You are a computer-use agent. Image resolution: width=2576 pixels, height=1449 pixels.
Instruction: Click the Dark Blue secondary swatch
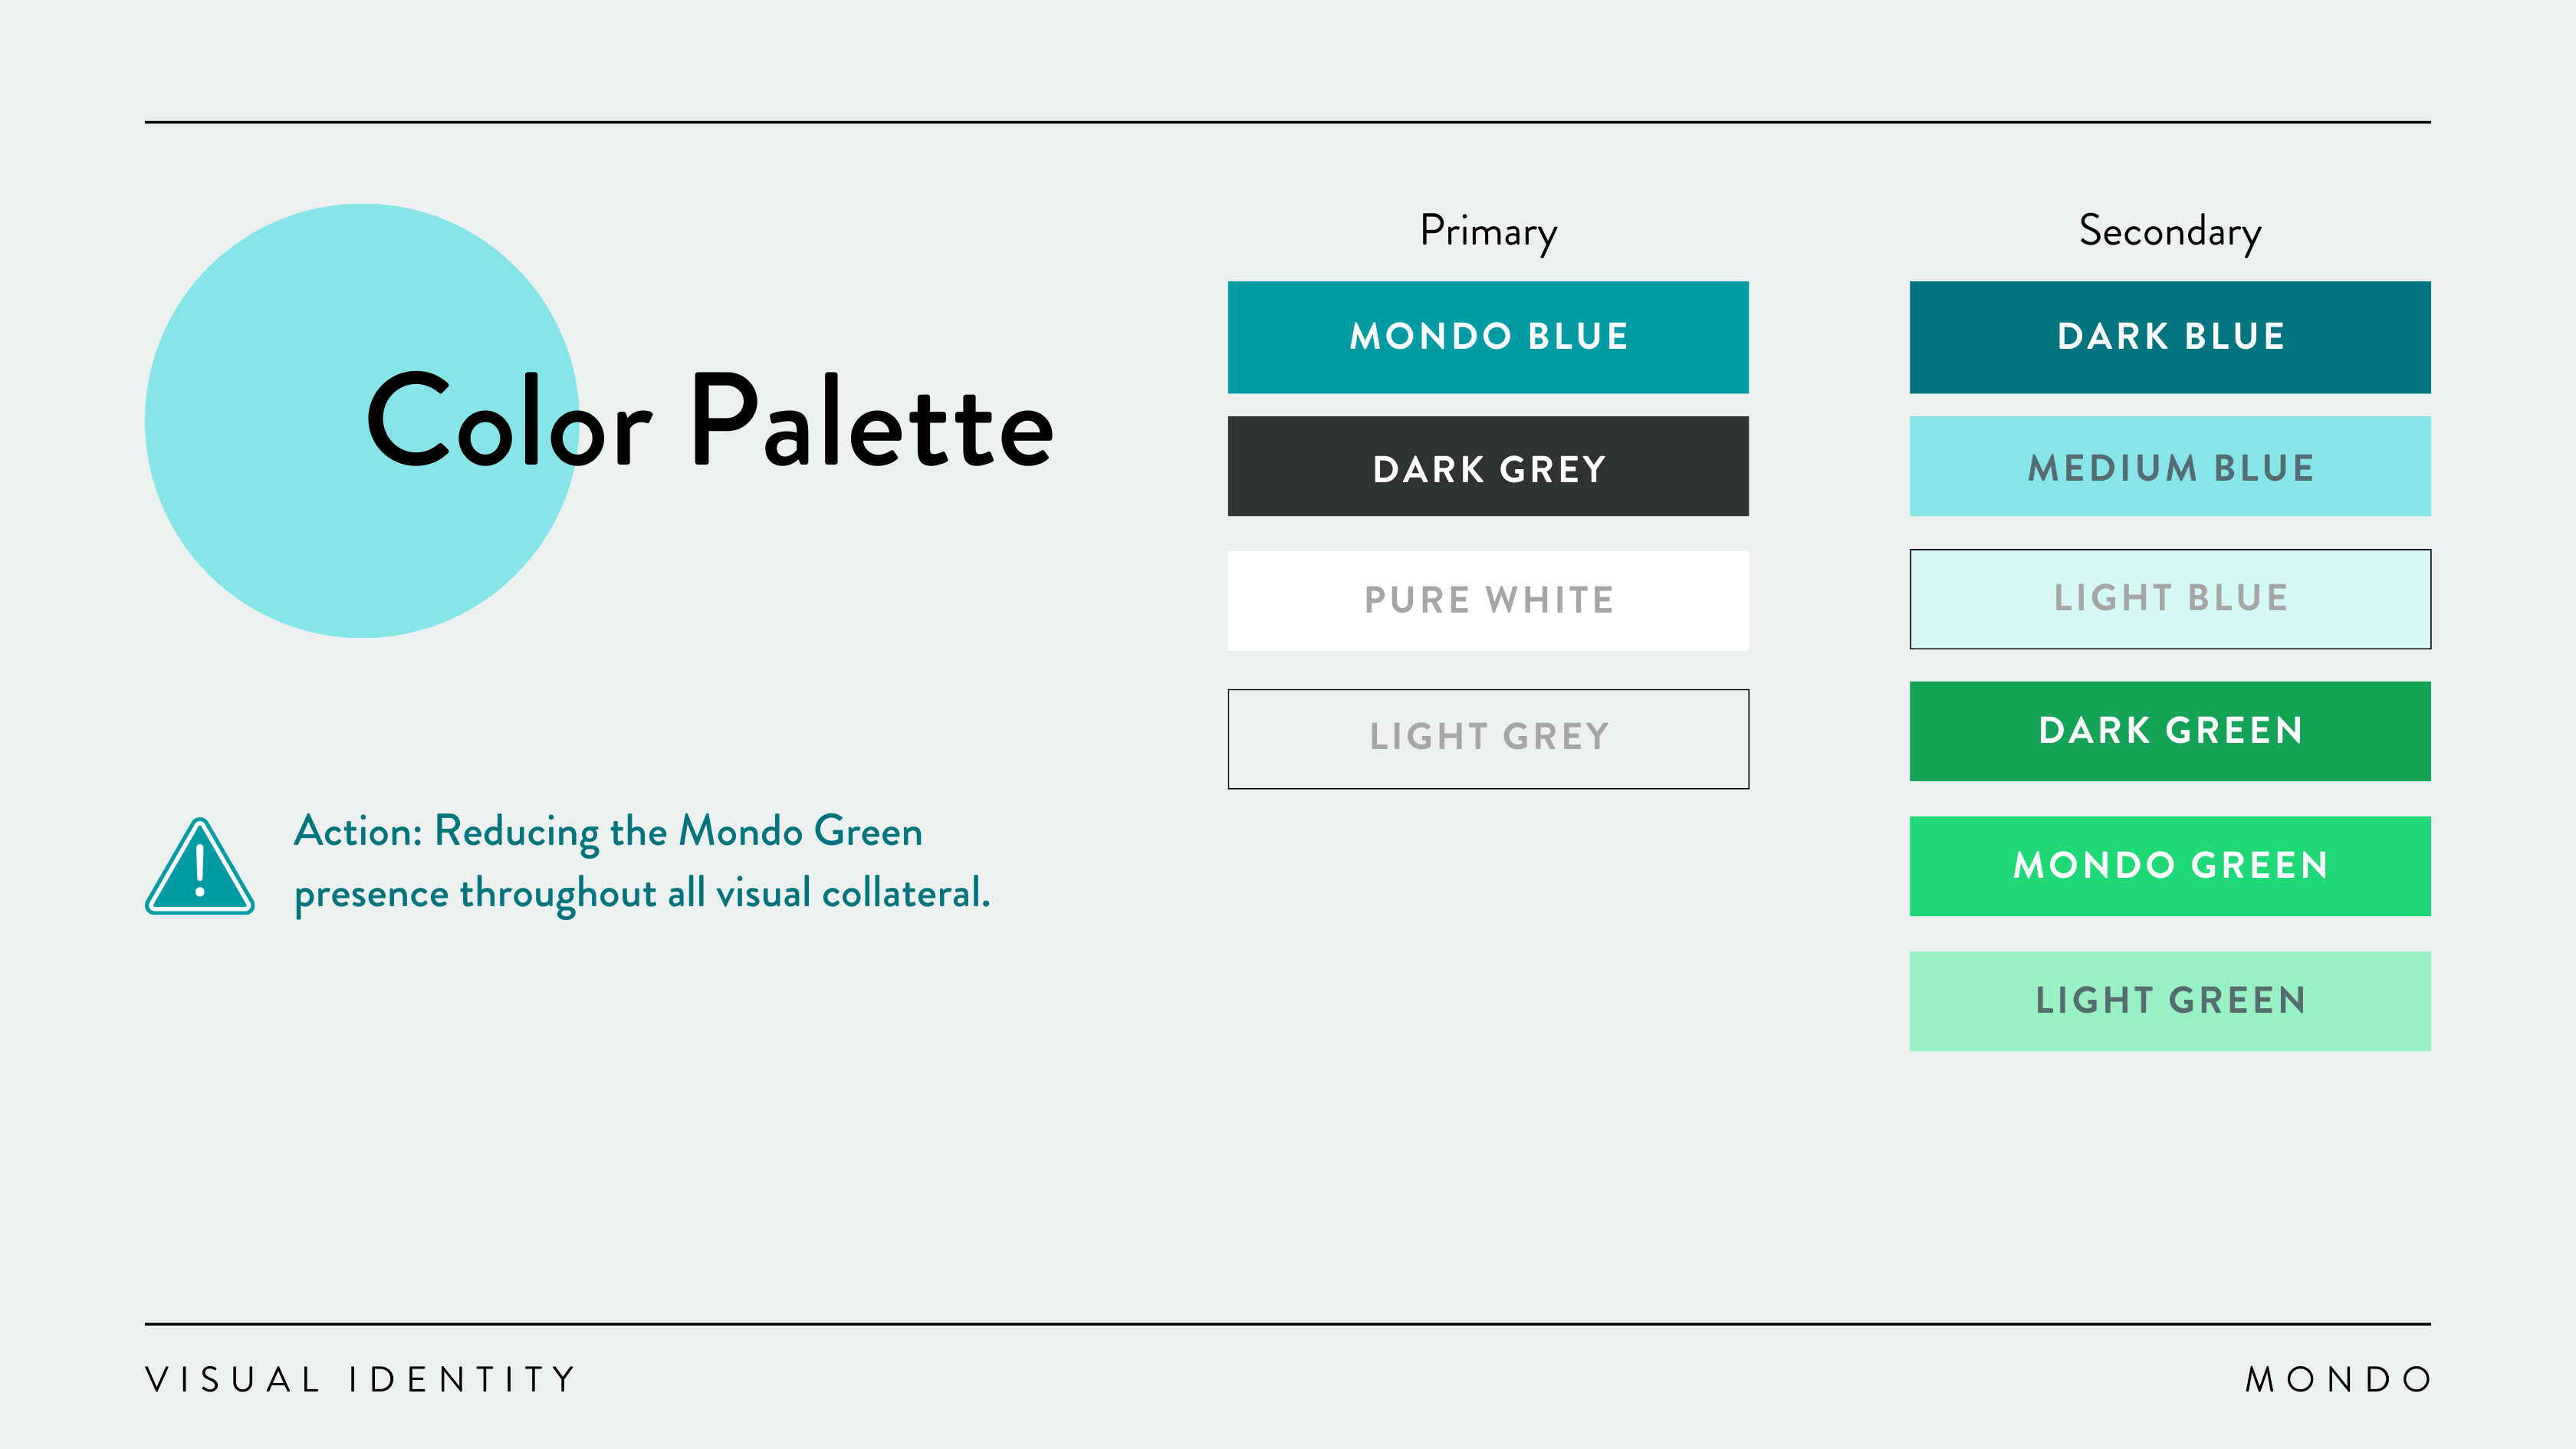coord(2170,337)
